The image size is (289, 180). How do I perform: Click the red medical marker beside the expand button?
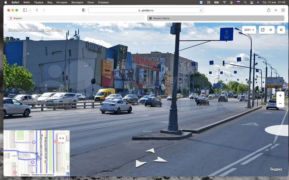56,142
